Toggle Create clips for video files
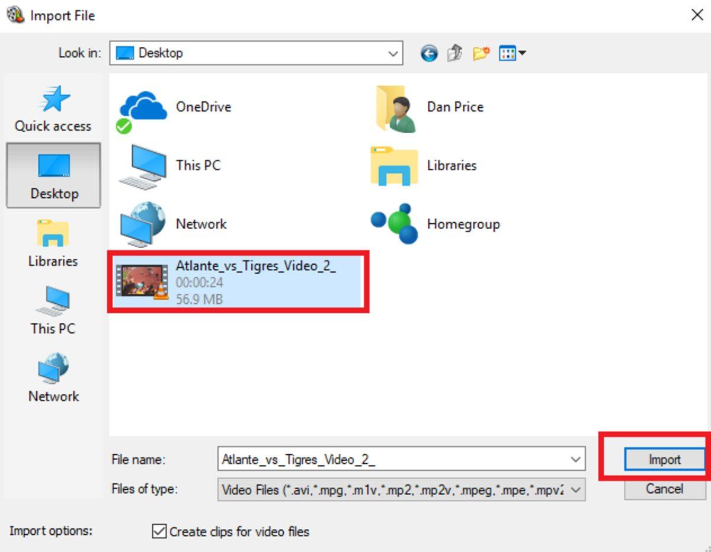711x552 pixels. click(x=159, y=531)
